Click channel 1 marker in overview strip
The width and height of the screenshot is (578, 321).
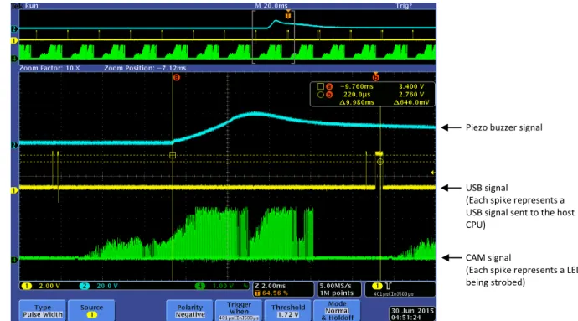14,40
